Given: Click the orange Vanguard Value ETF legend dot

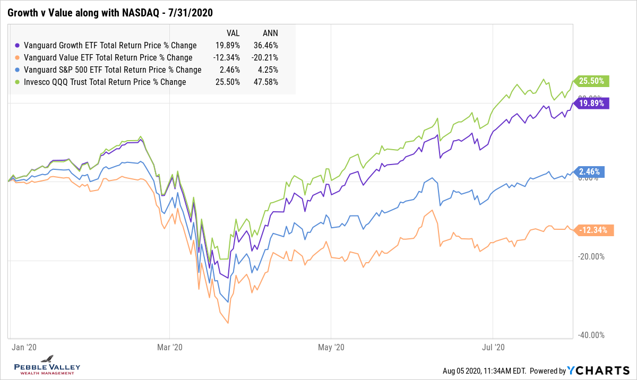Looking at the screenshot, I should [18, 58].
